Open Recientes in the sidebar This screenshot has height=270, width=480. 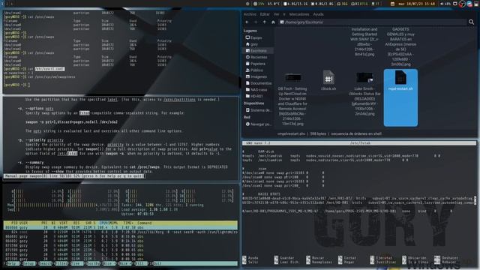[256, 57]
